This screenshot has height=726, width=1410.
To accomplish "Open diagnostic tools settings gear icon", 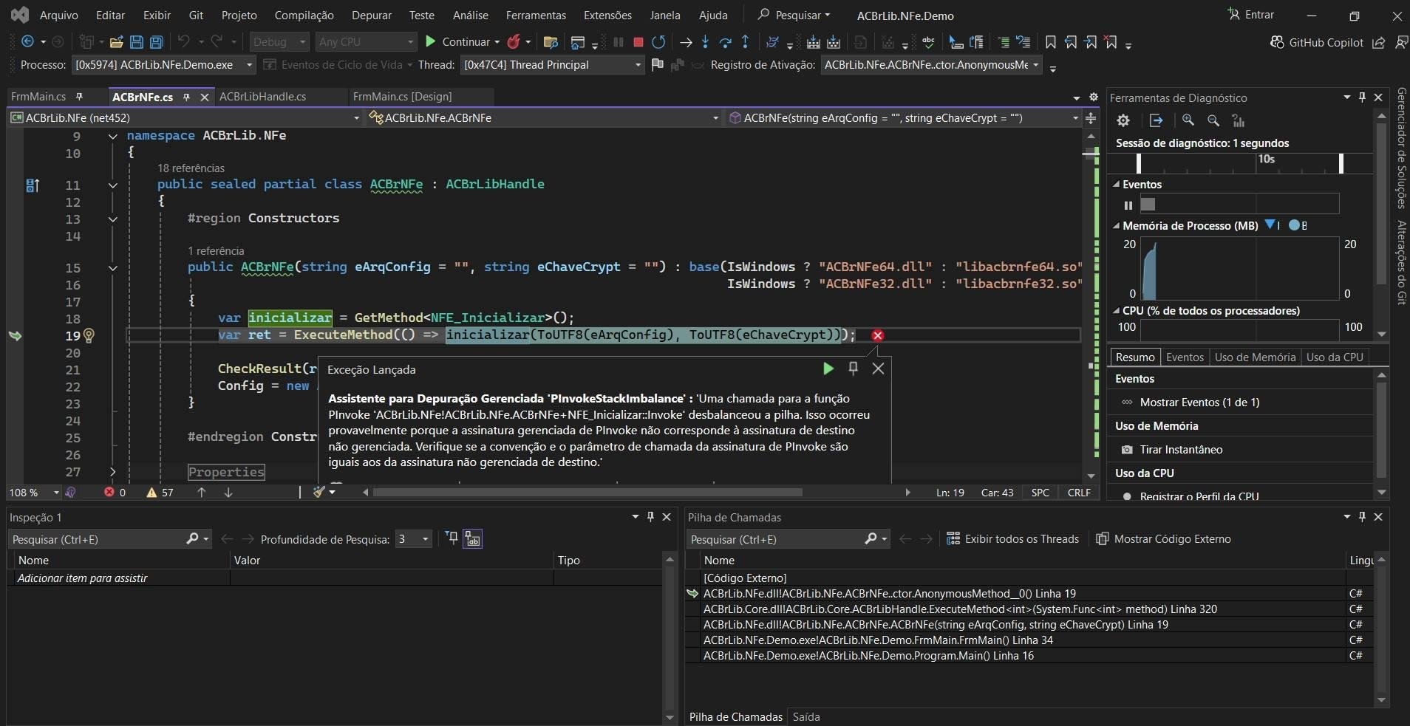I will click(x=1123, y=120).
